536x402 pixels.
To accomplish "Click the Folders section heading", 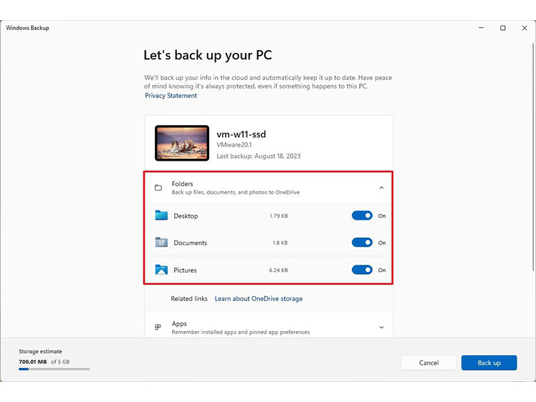I will click(x=182, y=184).
